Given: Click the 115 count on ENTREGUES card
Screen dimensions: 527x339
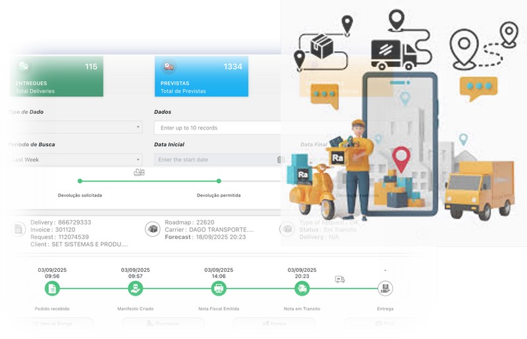Looking at the screenshot, I should pyautogui.click(x=91, y=66).
